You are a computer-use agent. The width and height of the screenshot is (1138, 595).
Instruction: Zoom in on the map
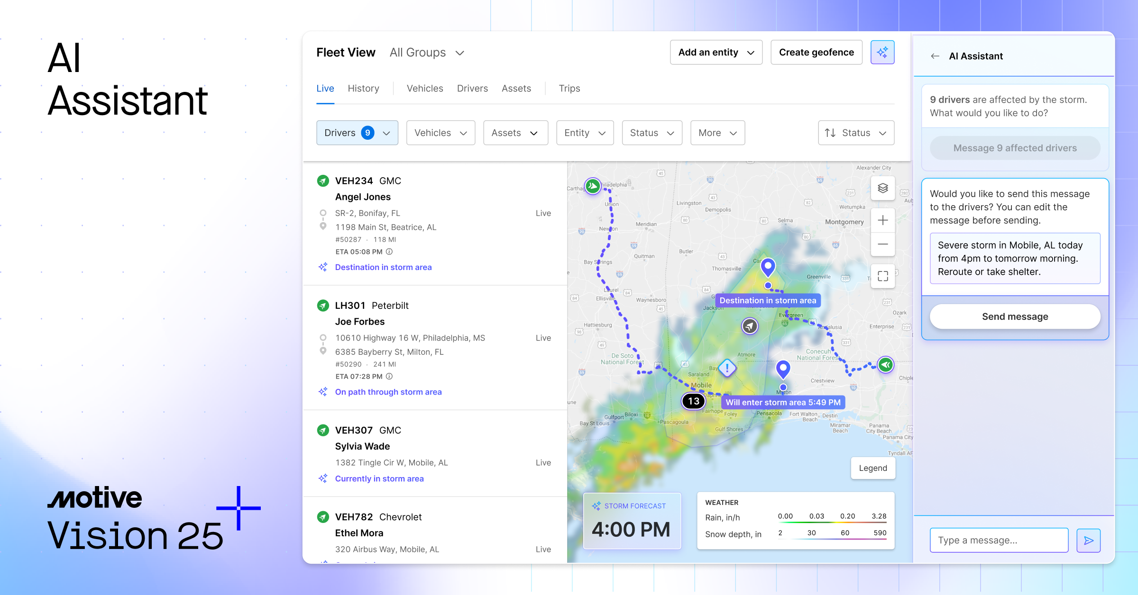tap(882, 220)
